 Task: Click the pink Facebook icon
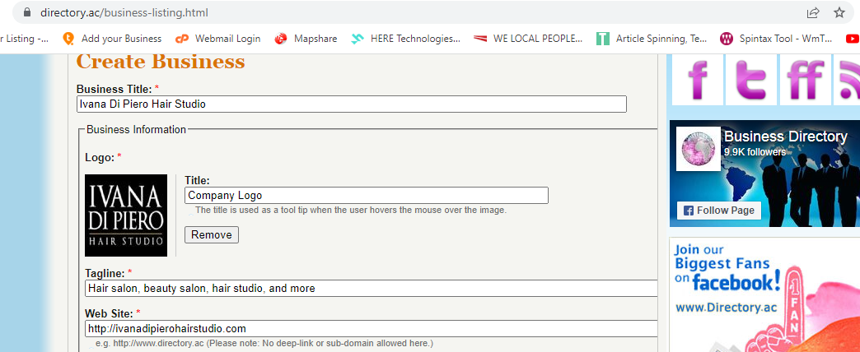(697, 80)
